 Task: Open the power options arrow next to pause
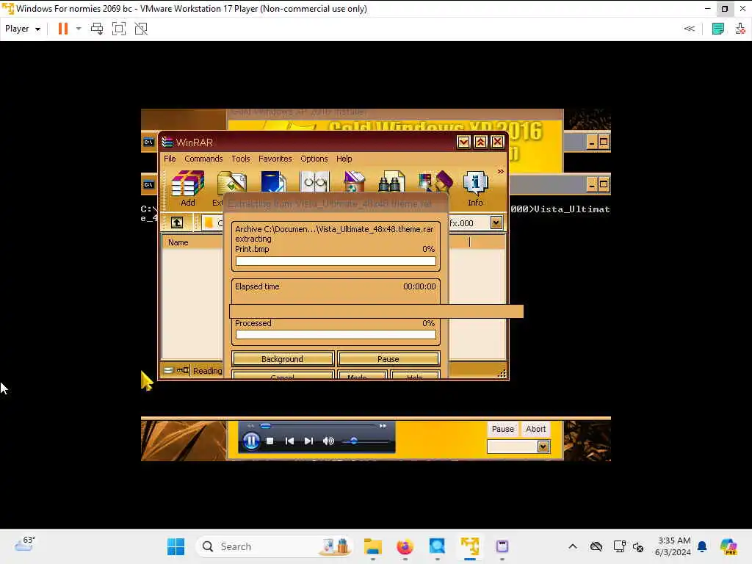(x=79, y=29)
